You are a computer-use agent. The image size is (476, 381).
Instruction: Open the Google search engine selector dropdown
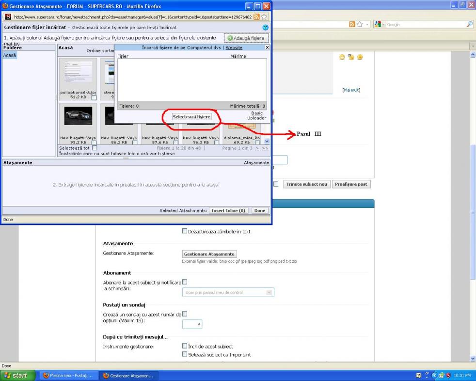point(382,24)
